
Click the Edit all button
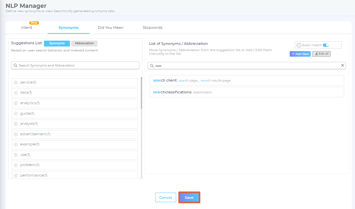coord(322,54)
